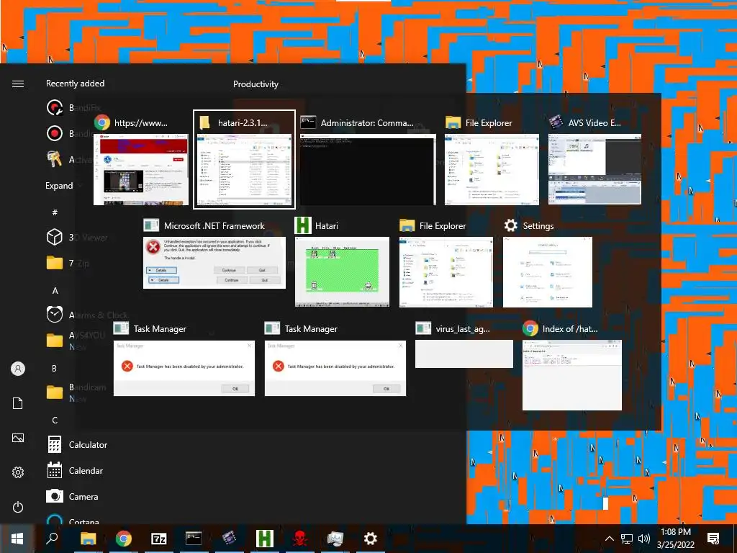Switch to AVS Video Editor window thumbnail
The width and height of the screenshot is (737, 553).
(x=594, y=169)
